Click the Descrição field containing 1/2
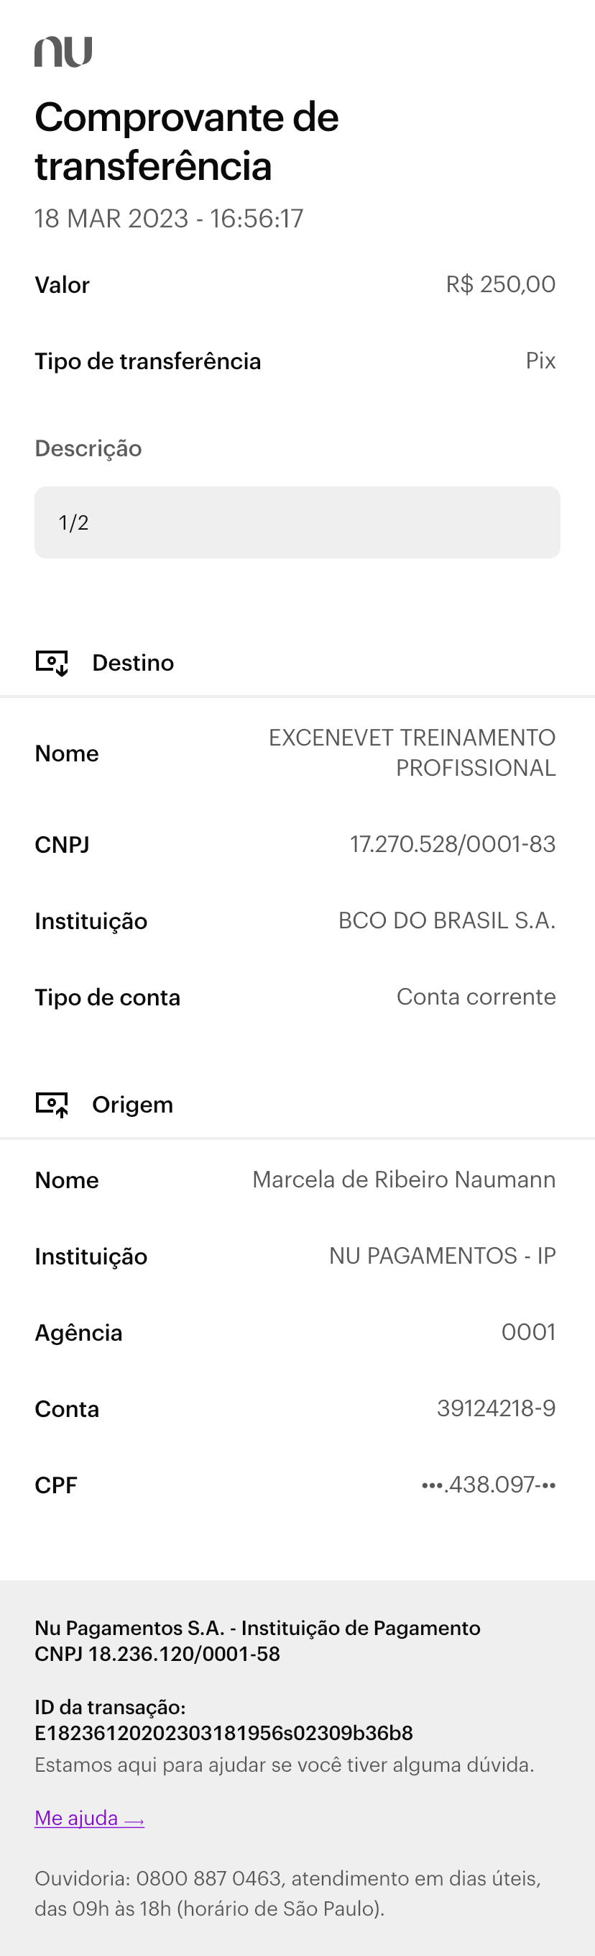The width and height of the screenshot is (595, 1956). click(x=297, y=522)
